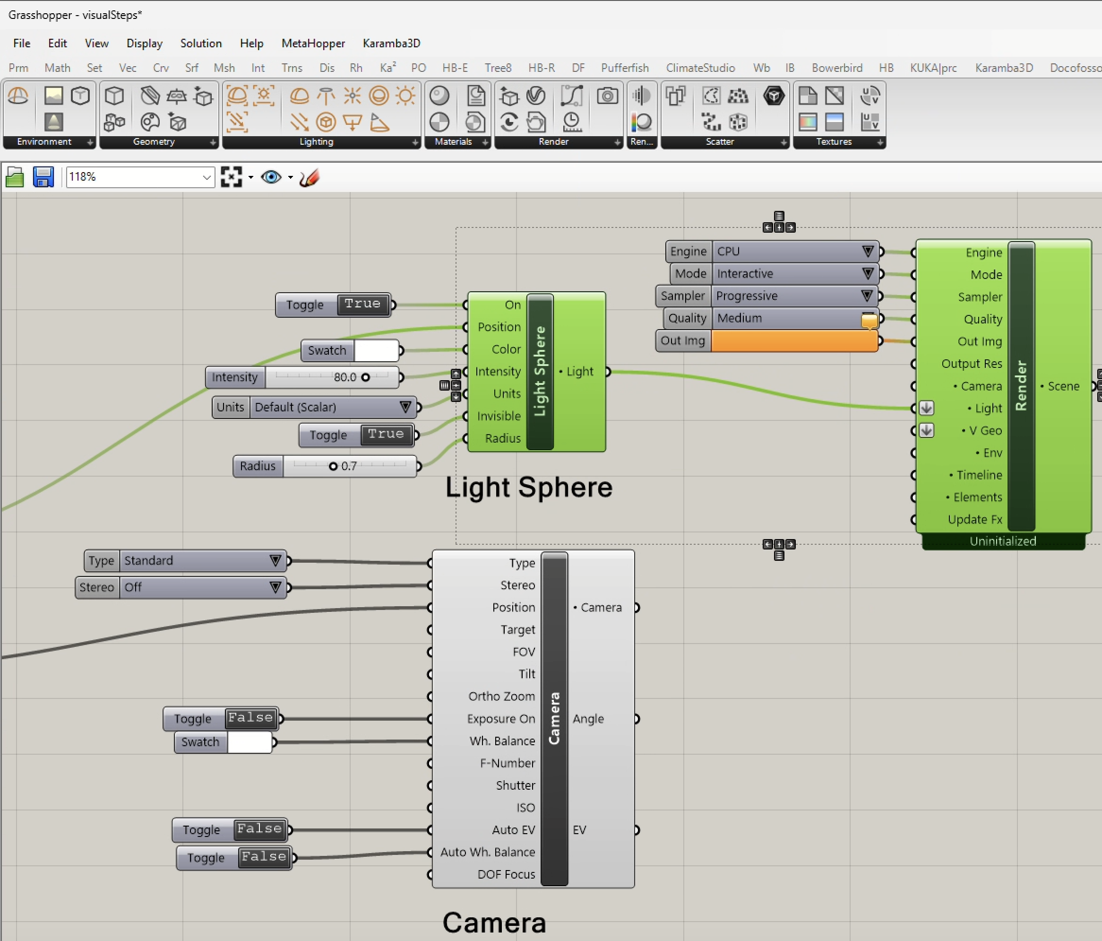Image resolution: width=1102 pixels, height=941 pixels.
Task: Select the dome light icon in the Lighting panel
Action: 300,96
